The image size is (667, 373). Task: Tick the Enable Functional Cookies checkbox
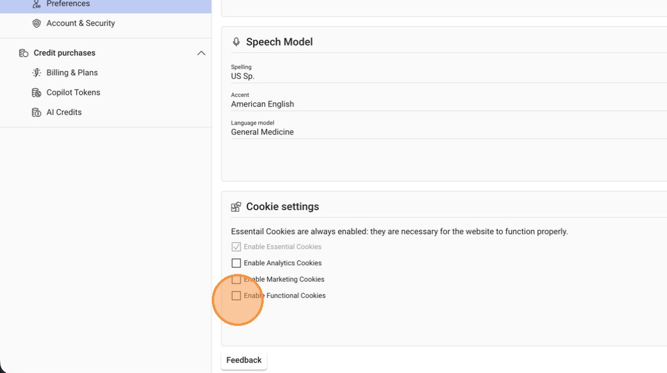pos(236,296)
